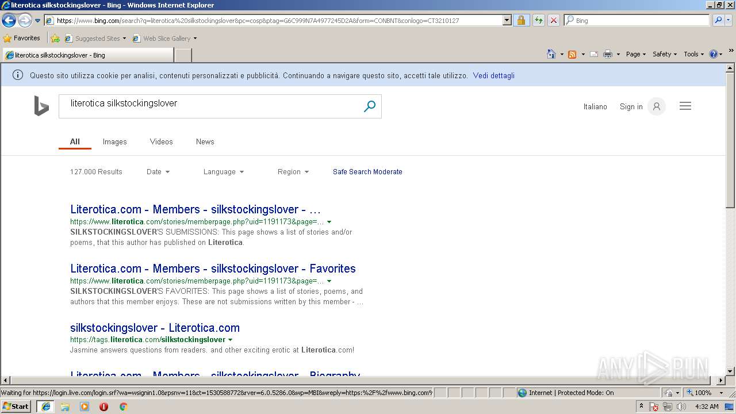Select the literotica silkstockingslover - Bing tab
736x414 pixels.
[87, 55]
